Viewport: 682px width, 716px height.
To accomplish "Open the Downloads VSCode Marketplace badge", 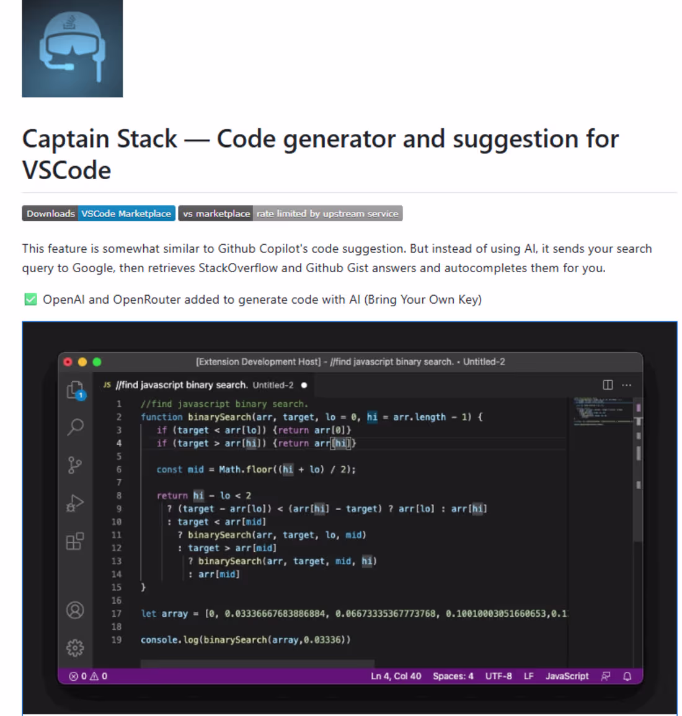I will 99,213.
